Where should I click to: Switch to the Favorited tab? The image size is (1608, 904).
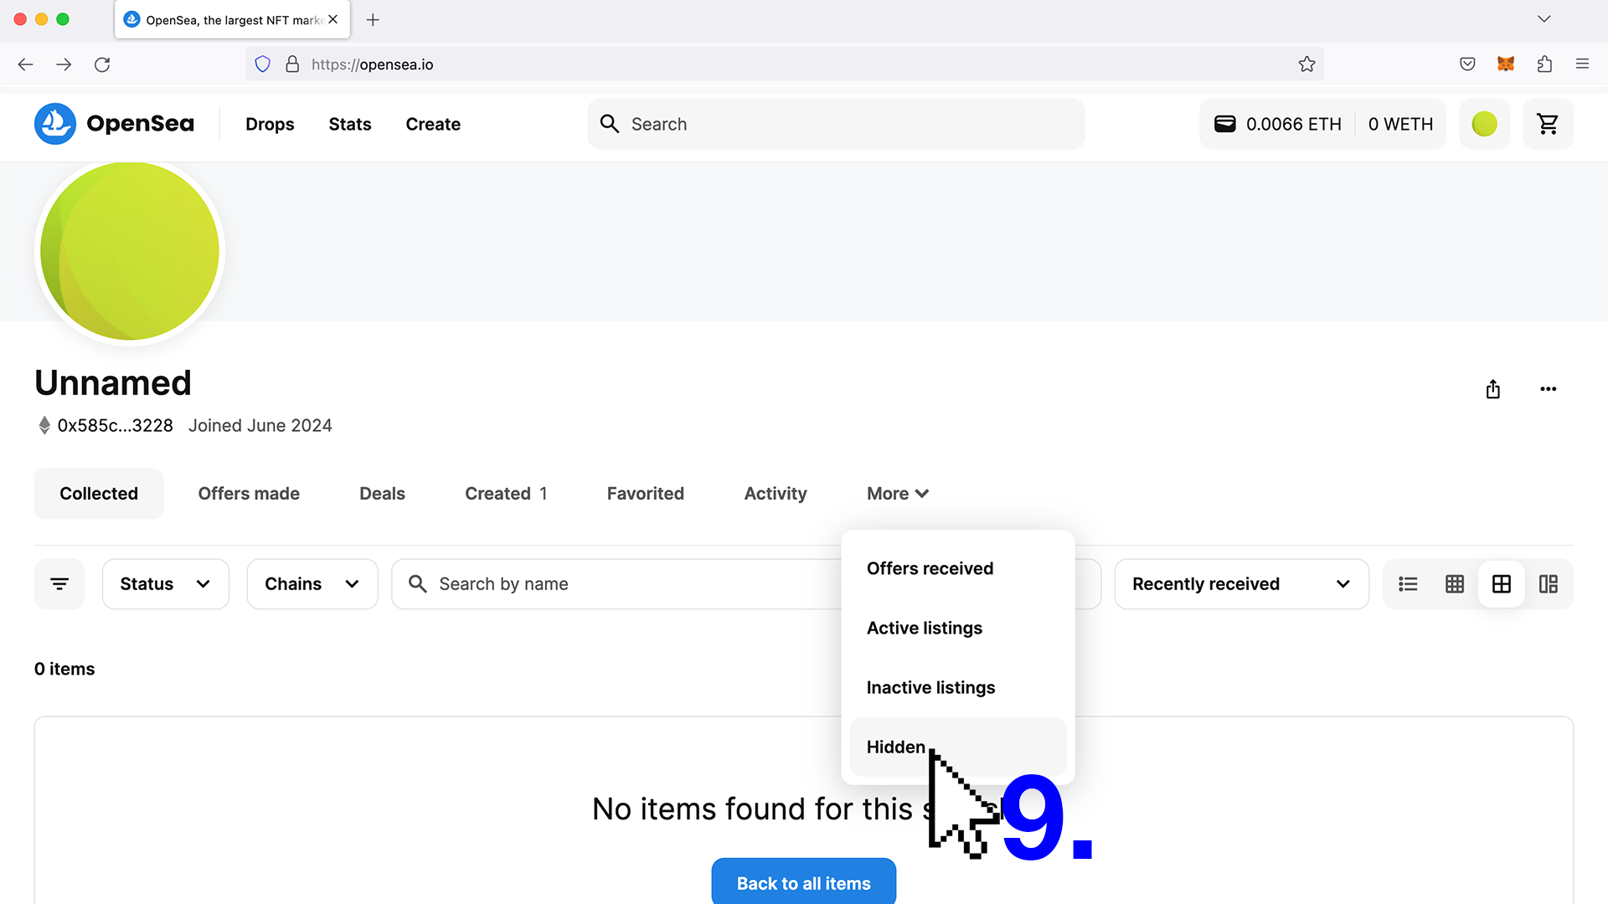pos(645,494)
